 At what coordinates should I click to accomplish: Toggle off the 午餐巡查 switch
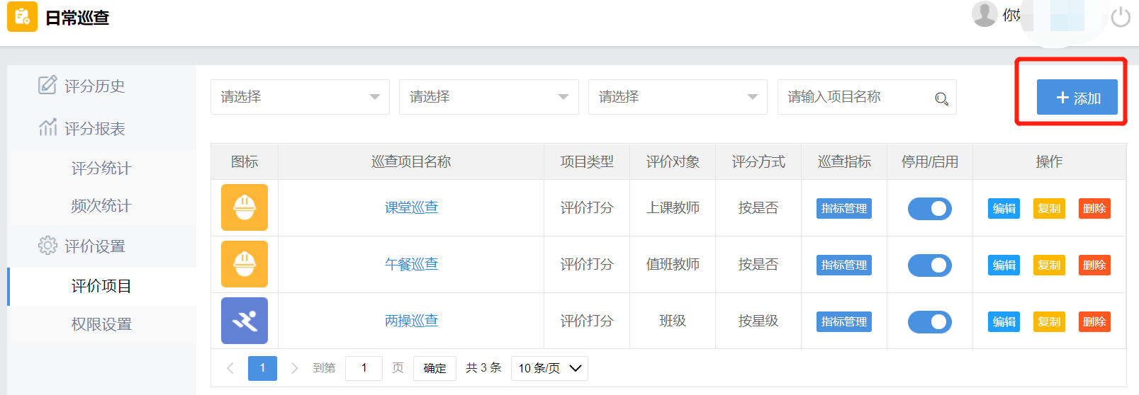pos(929,265)
